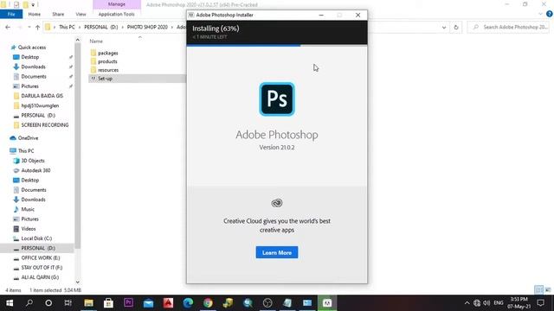The image size is (554, 311).
Task: Go back in File Explorer
Action: pos(8,27)
